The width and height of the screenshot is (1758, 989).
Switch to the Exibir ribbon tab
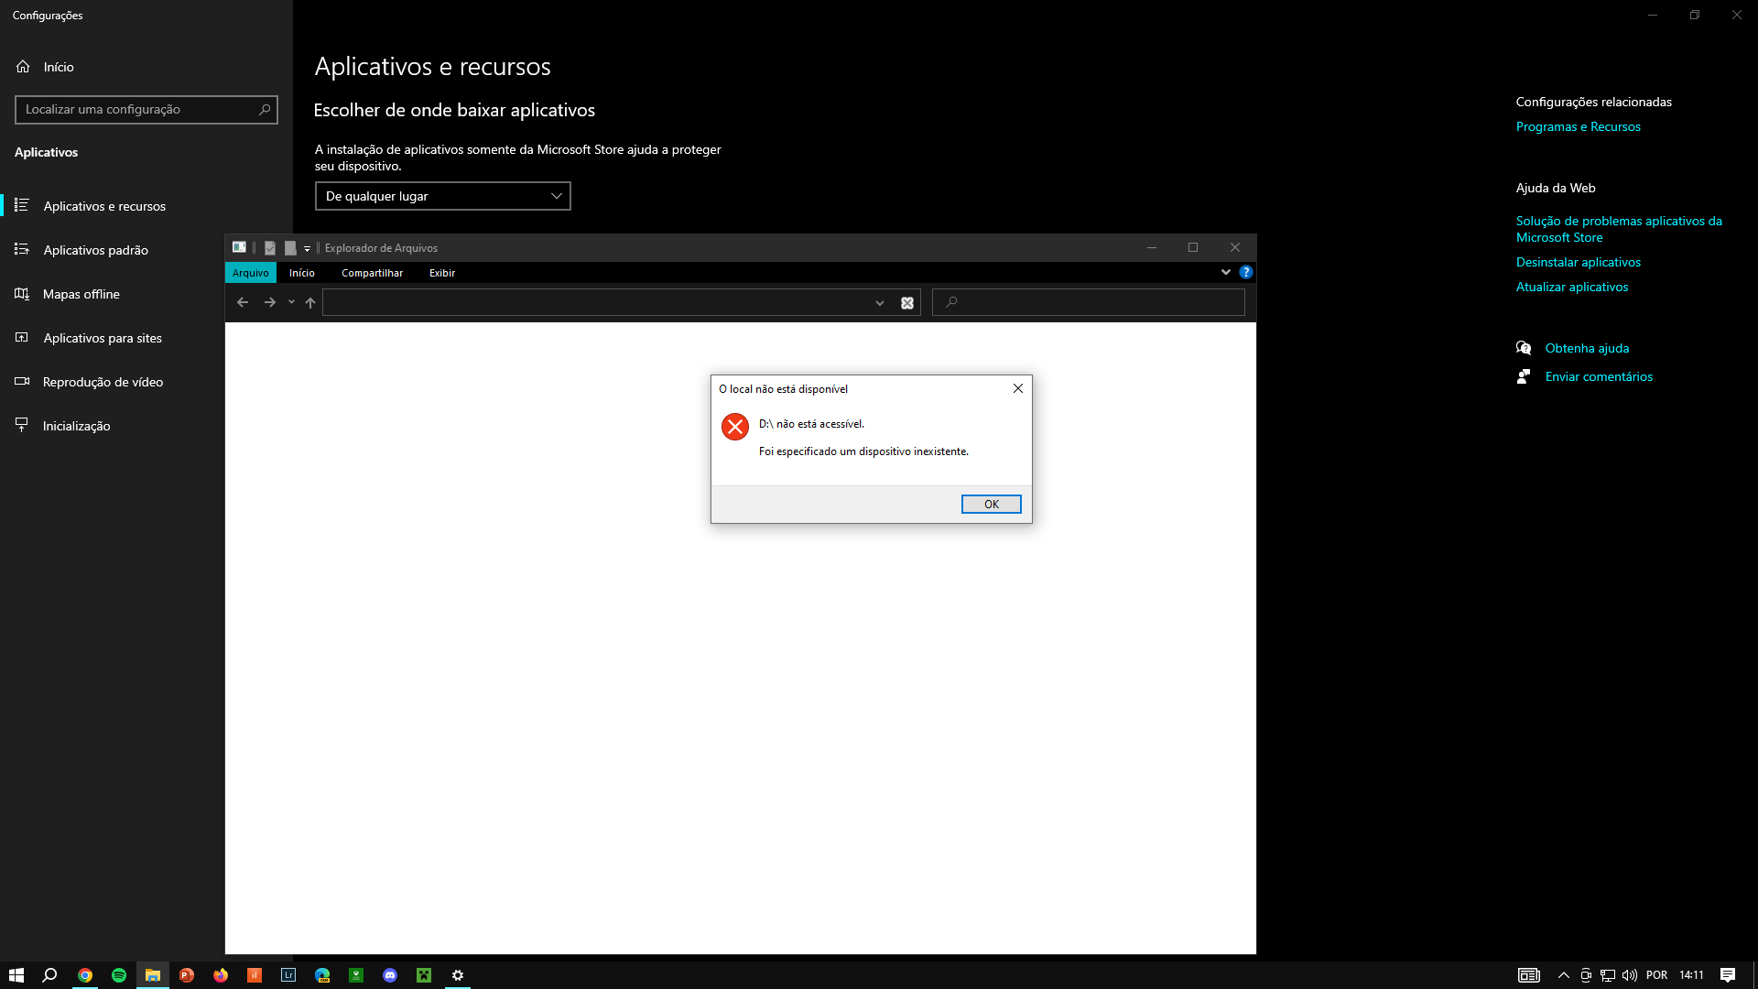(442, 273)
